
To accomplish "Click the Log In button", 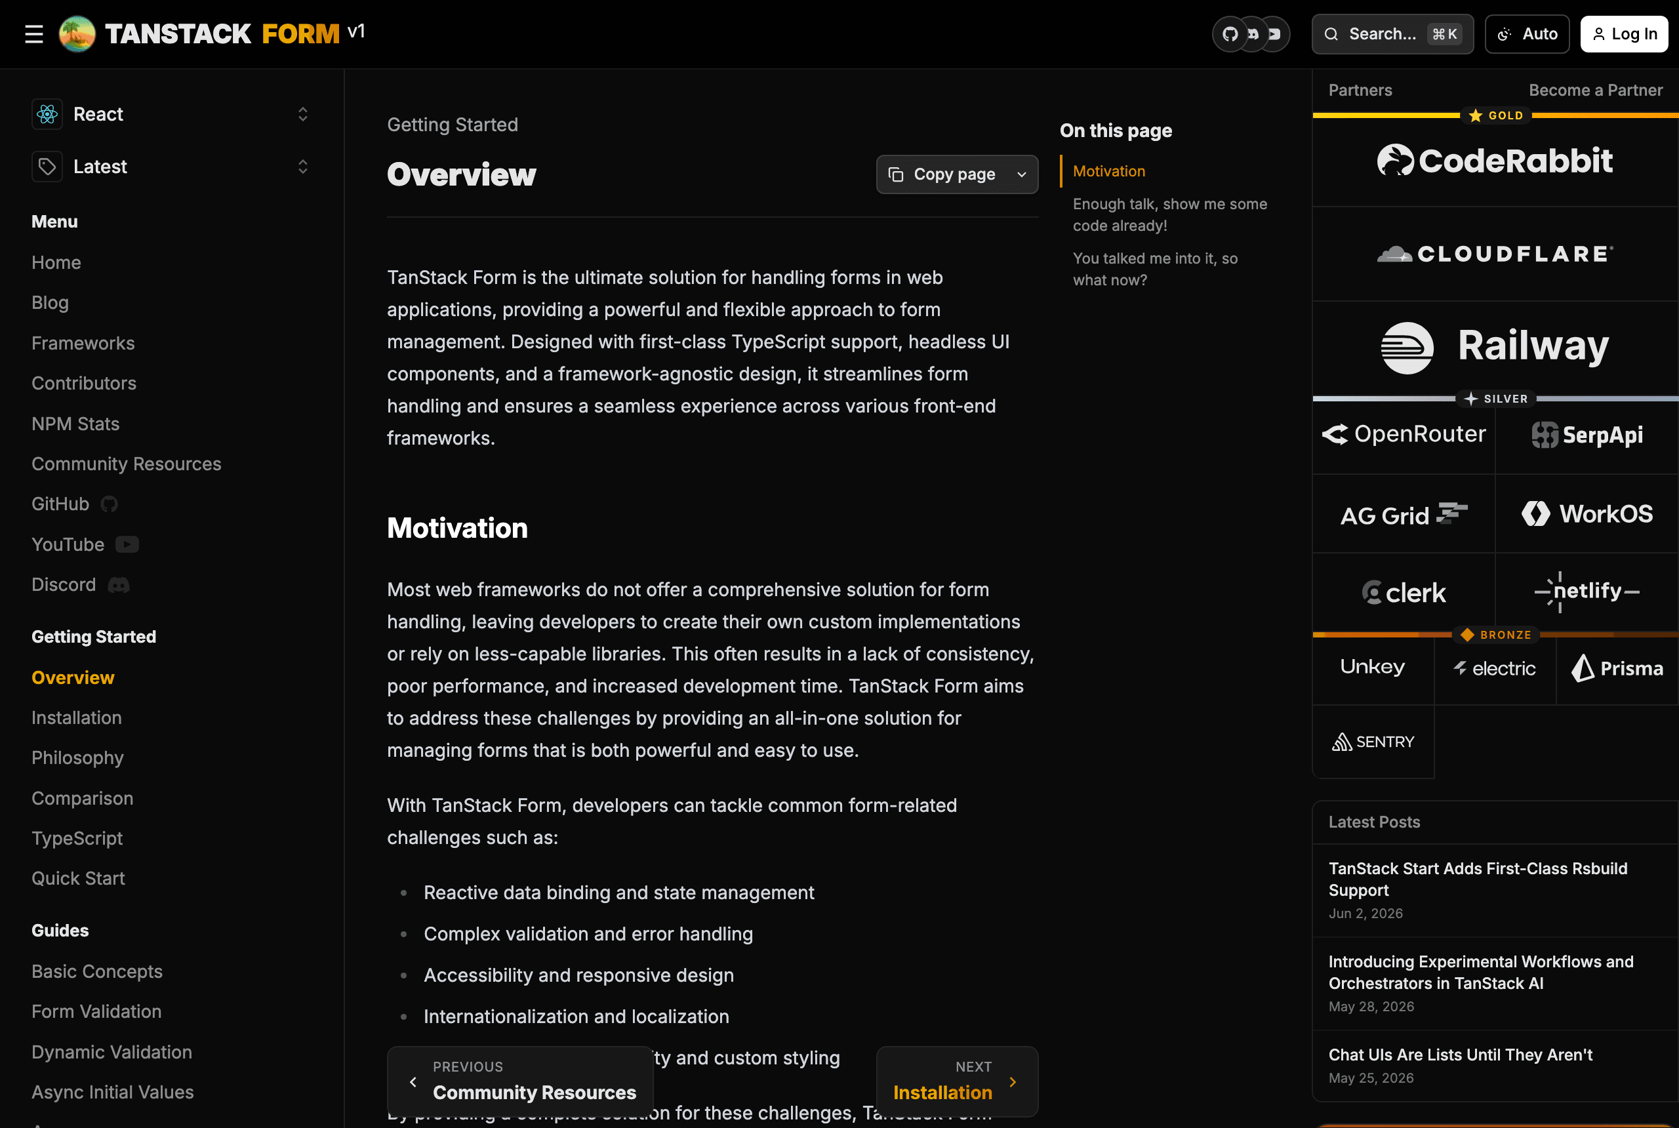I will click(1624, 34).
